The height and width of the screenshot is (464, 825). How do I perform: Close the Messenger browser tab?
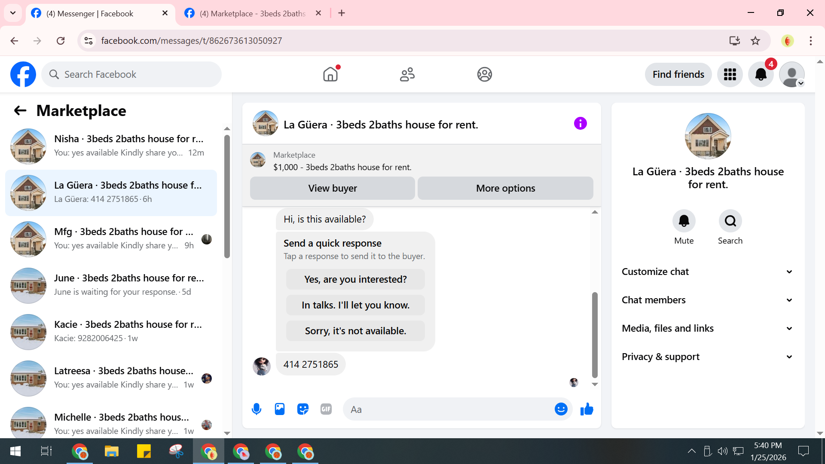165,13
